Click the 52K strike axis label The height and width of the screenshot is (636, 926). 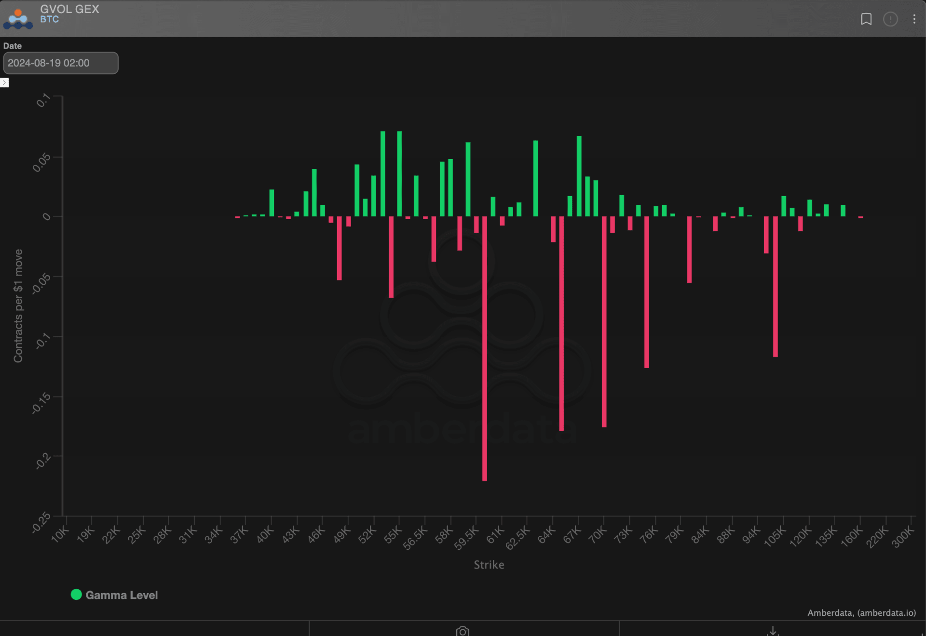(368, 535)
